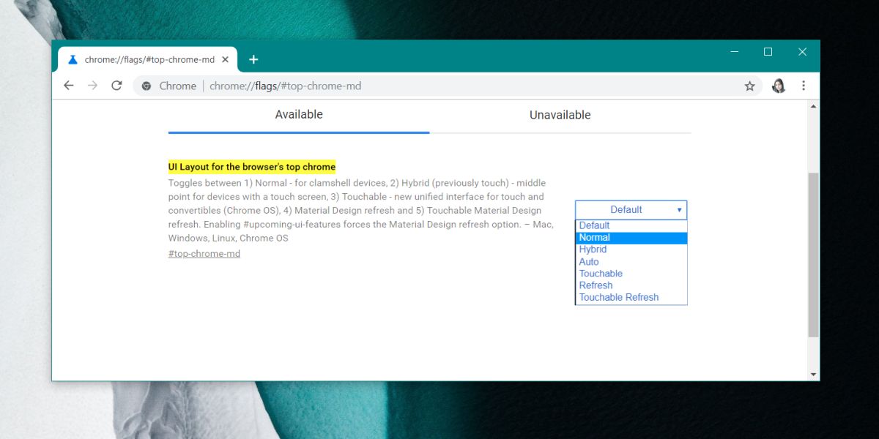The height and width of the screenshot is (439, 879).
Task: Pick Auto from the dropdown list
Action: click(631, 261)
